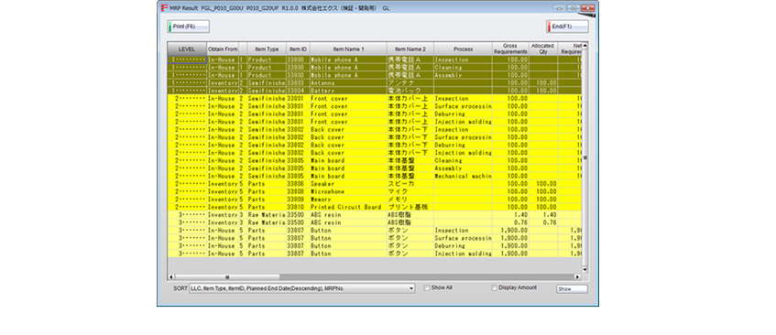Tick the Display Amount checkbox
This screenshot has width=776, height=335.
[494, 287]
